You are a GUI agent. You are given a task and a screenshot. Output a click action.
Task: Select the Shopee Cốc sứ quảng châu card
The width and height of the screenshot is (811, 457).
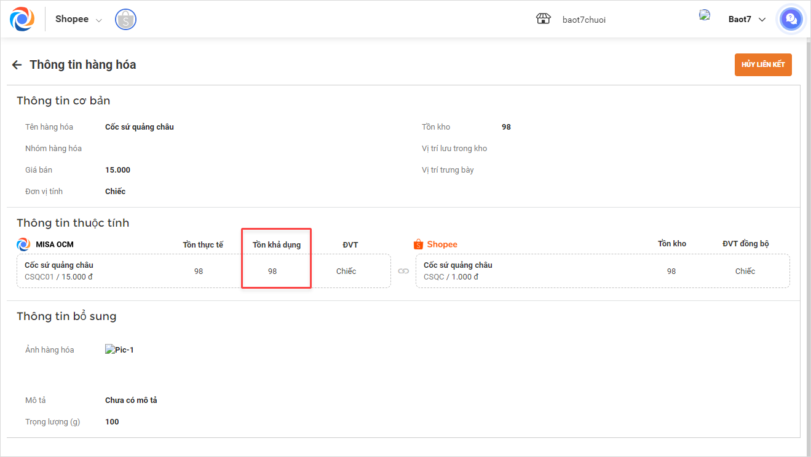tap(603, 271)
